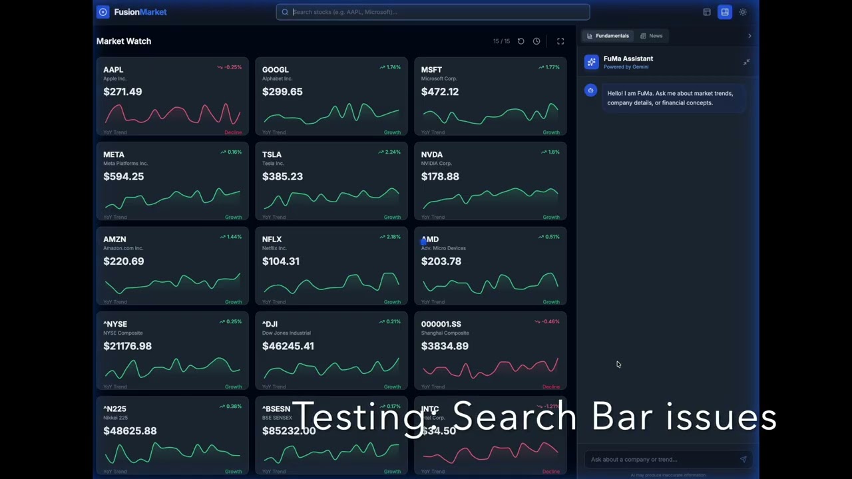This screenshot has width=852, height=479.
Task: Open the AAPL stock card
Action: click(x=172, y=97)
